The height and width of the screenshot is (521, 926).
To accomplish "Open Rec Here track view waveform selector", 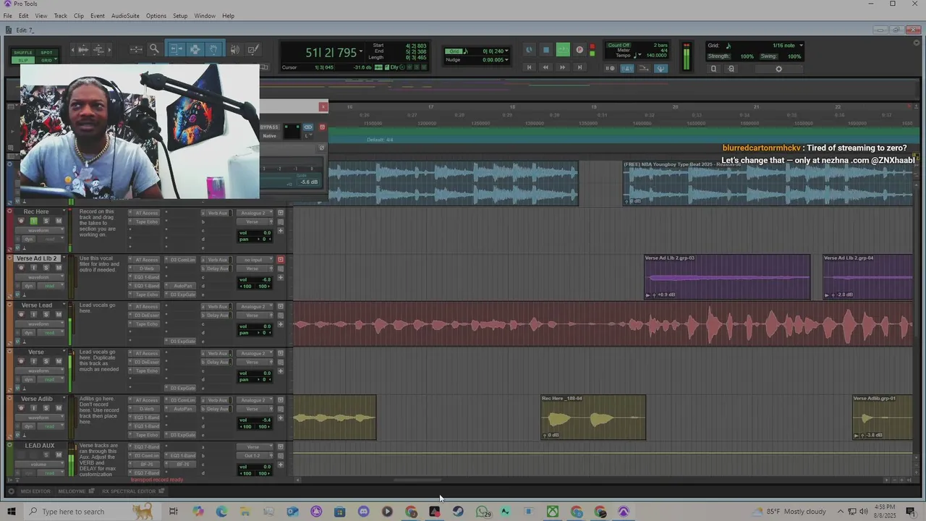I will click(39, 230).
